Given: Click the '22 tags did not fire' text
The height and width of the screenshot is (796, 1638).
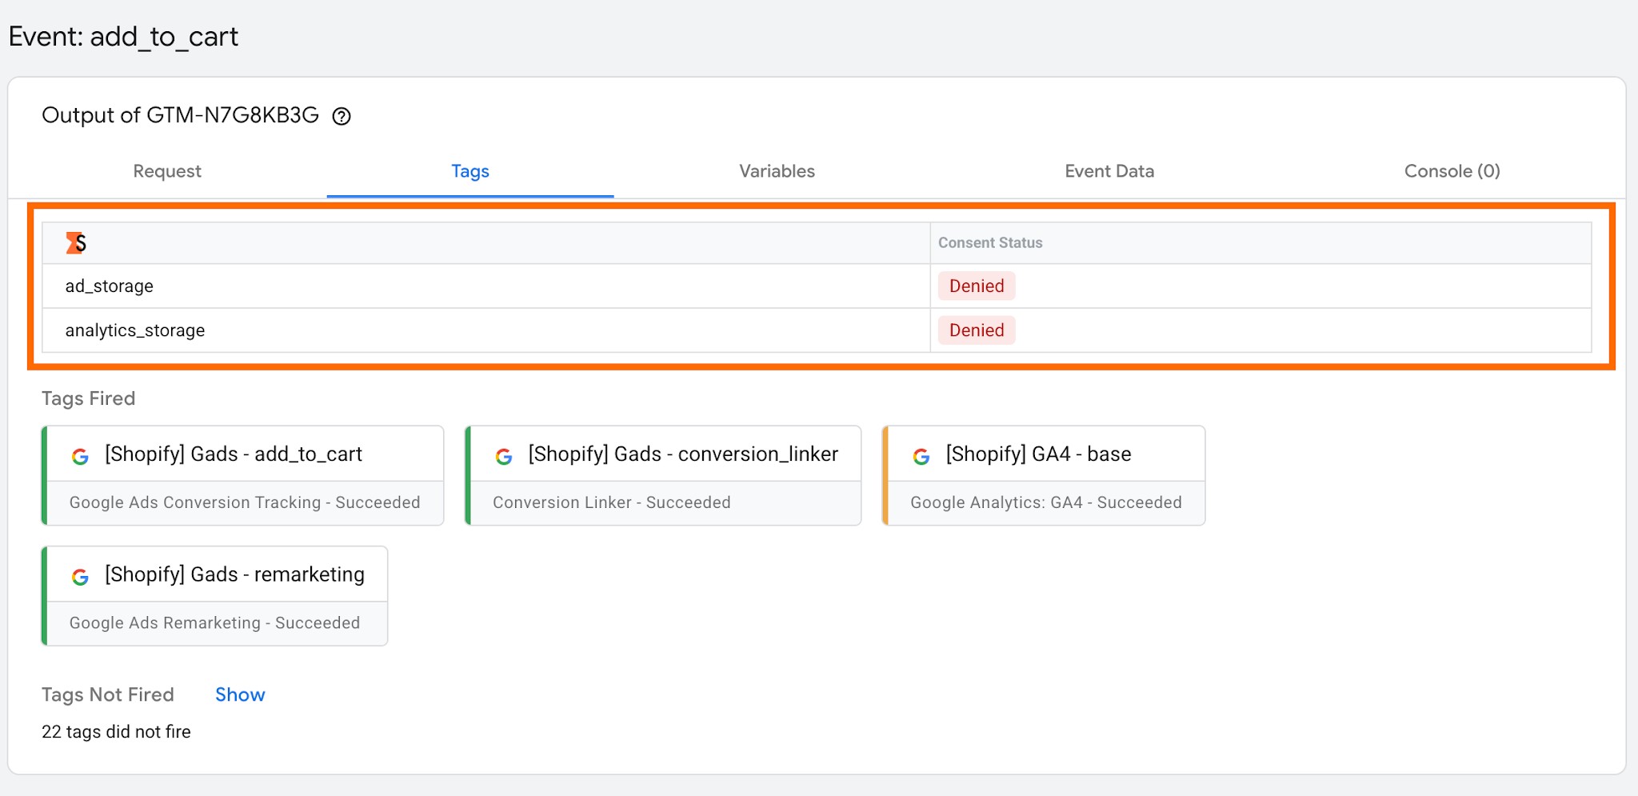Looking at the screenshot, I should pyautogui.click(x=116, y=732).
